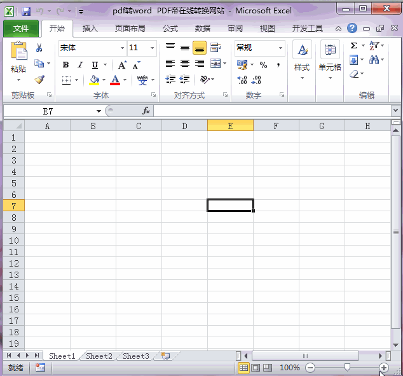Click the percent style icon
This screenshot has height=376, width=403.
point(263,65)
